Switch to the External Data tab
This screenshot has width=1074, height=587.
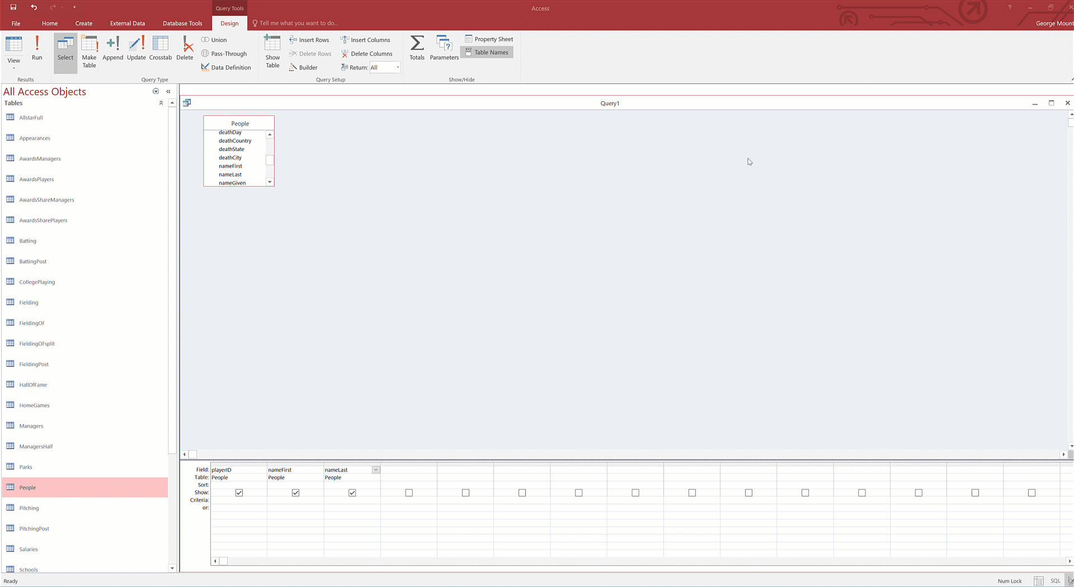[128, 23]
